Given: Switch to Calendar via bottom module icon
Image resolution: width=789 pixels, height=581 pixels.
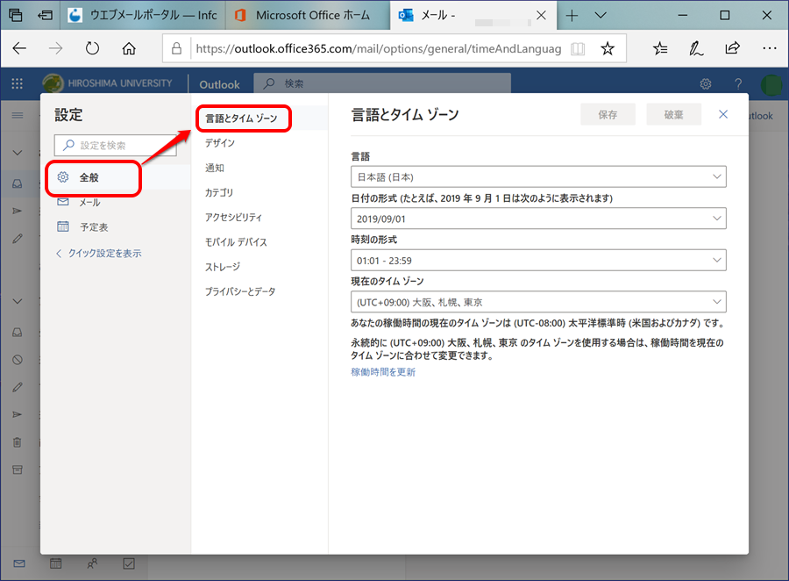Looking at the screenshot, I should pos(56,563).
